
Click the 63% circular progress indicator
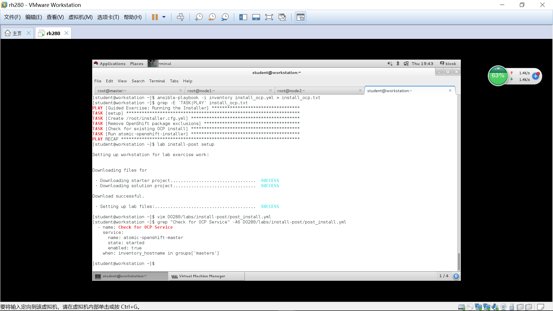point(498,76)
